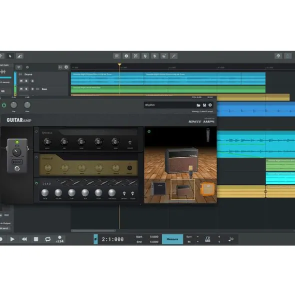
Task: Open the mixer faders icon in toolbar
Action: tap(117, 56)
